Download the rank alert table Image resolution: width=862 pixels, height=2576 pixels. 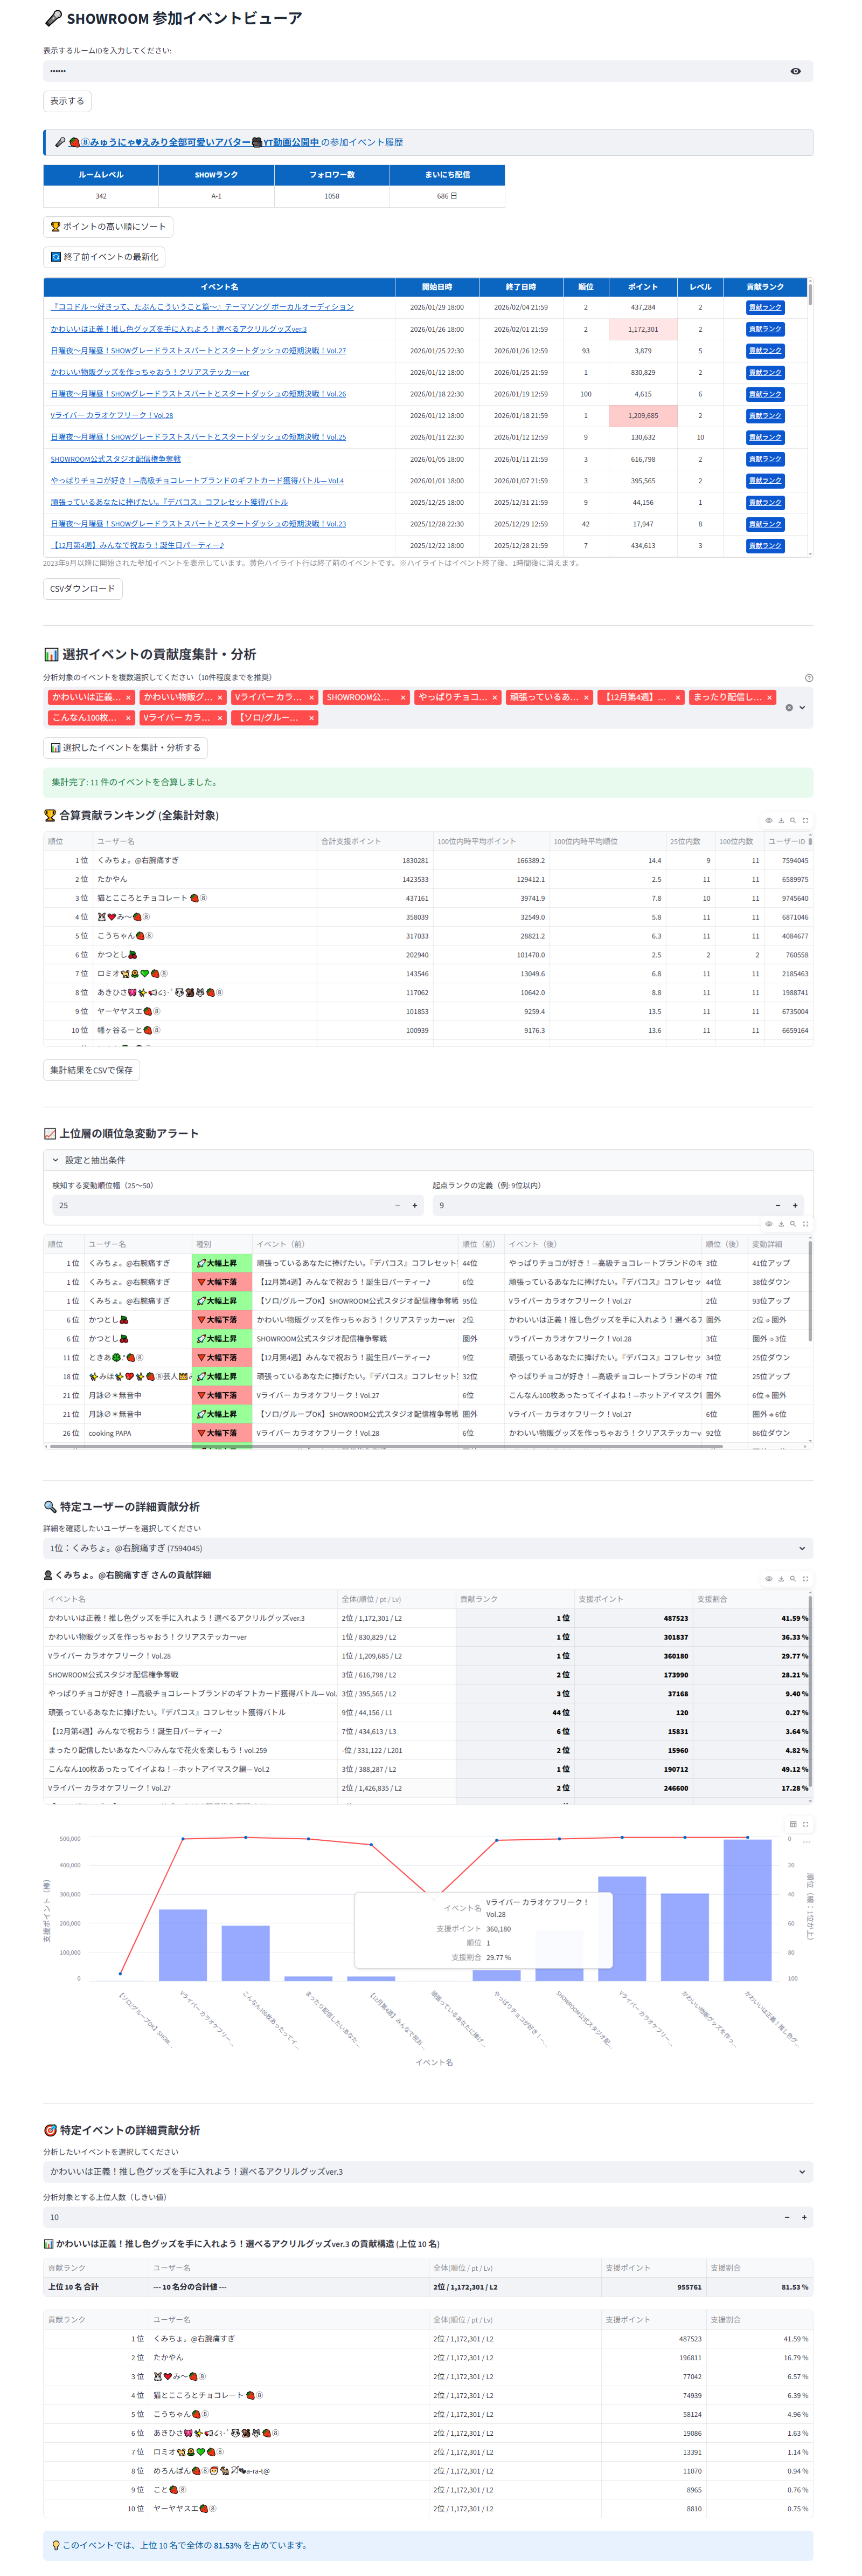[x=781, y=1223]
